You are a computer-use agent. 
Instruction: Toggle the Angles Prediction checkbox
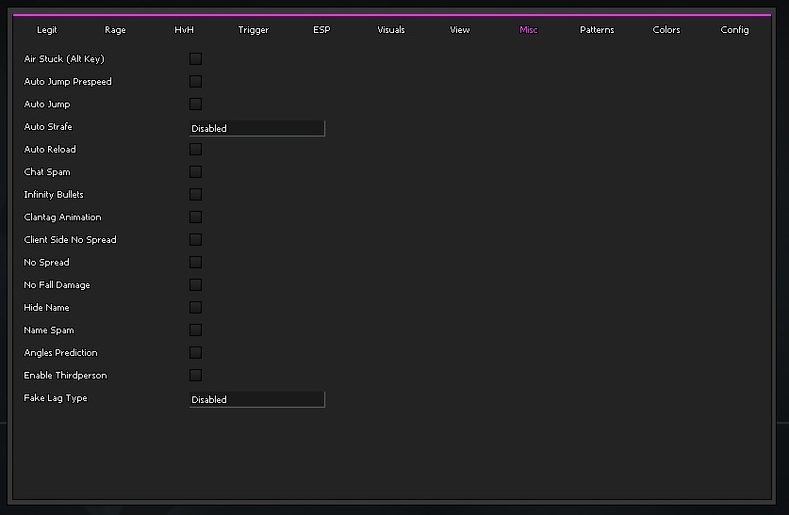tap(195, 353)
